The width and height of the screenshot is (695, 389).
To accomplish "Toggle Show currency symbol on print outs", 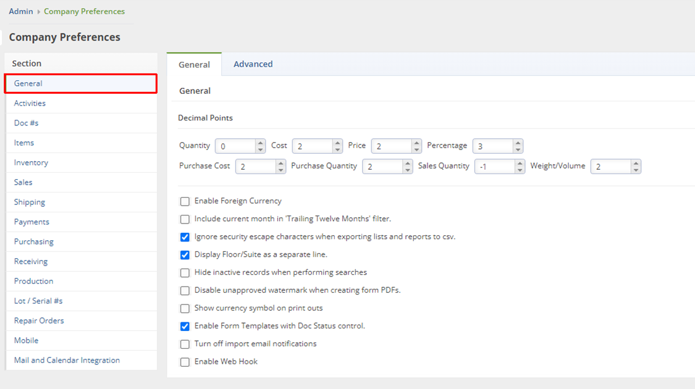I will 185,308.
